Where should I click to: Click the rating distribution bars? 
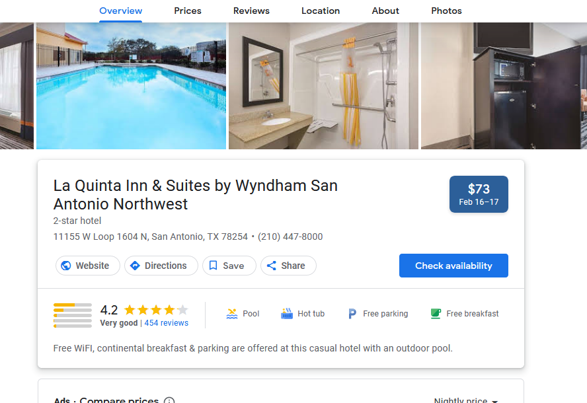point(73,315)
